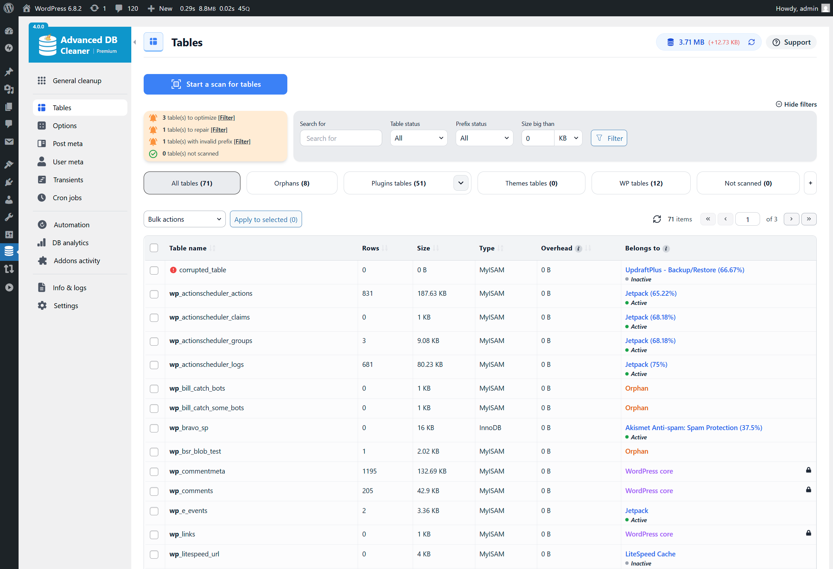Open the Table status dropdown
The height and width of the screenshot is (569, 833).
click(x=418, y=138)
